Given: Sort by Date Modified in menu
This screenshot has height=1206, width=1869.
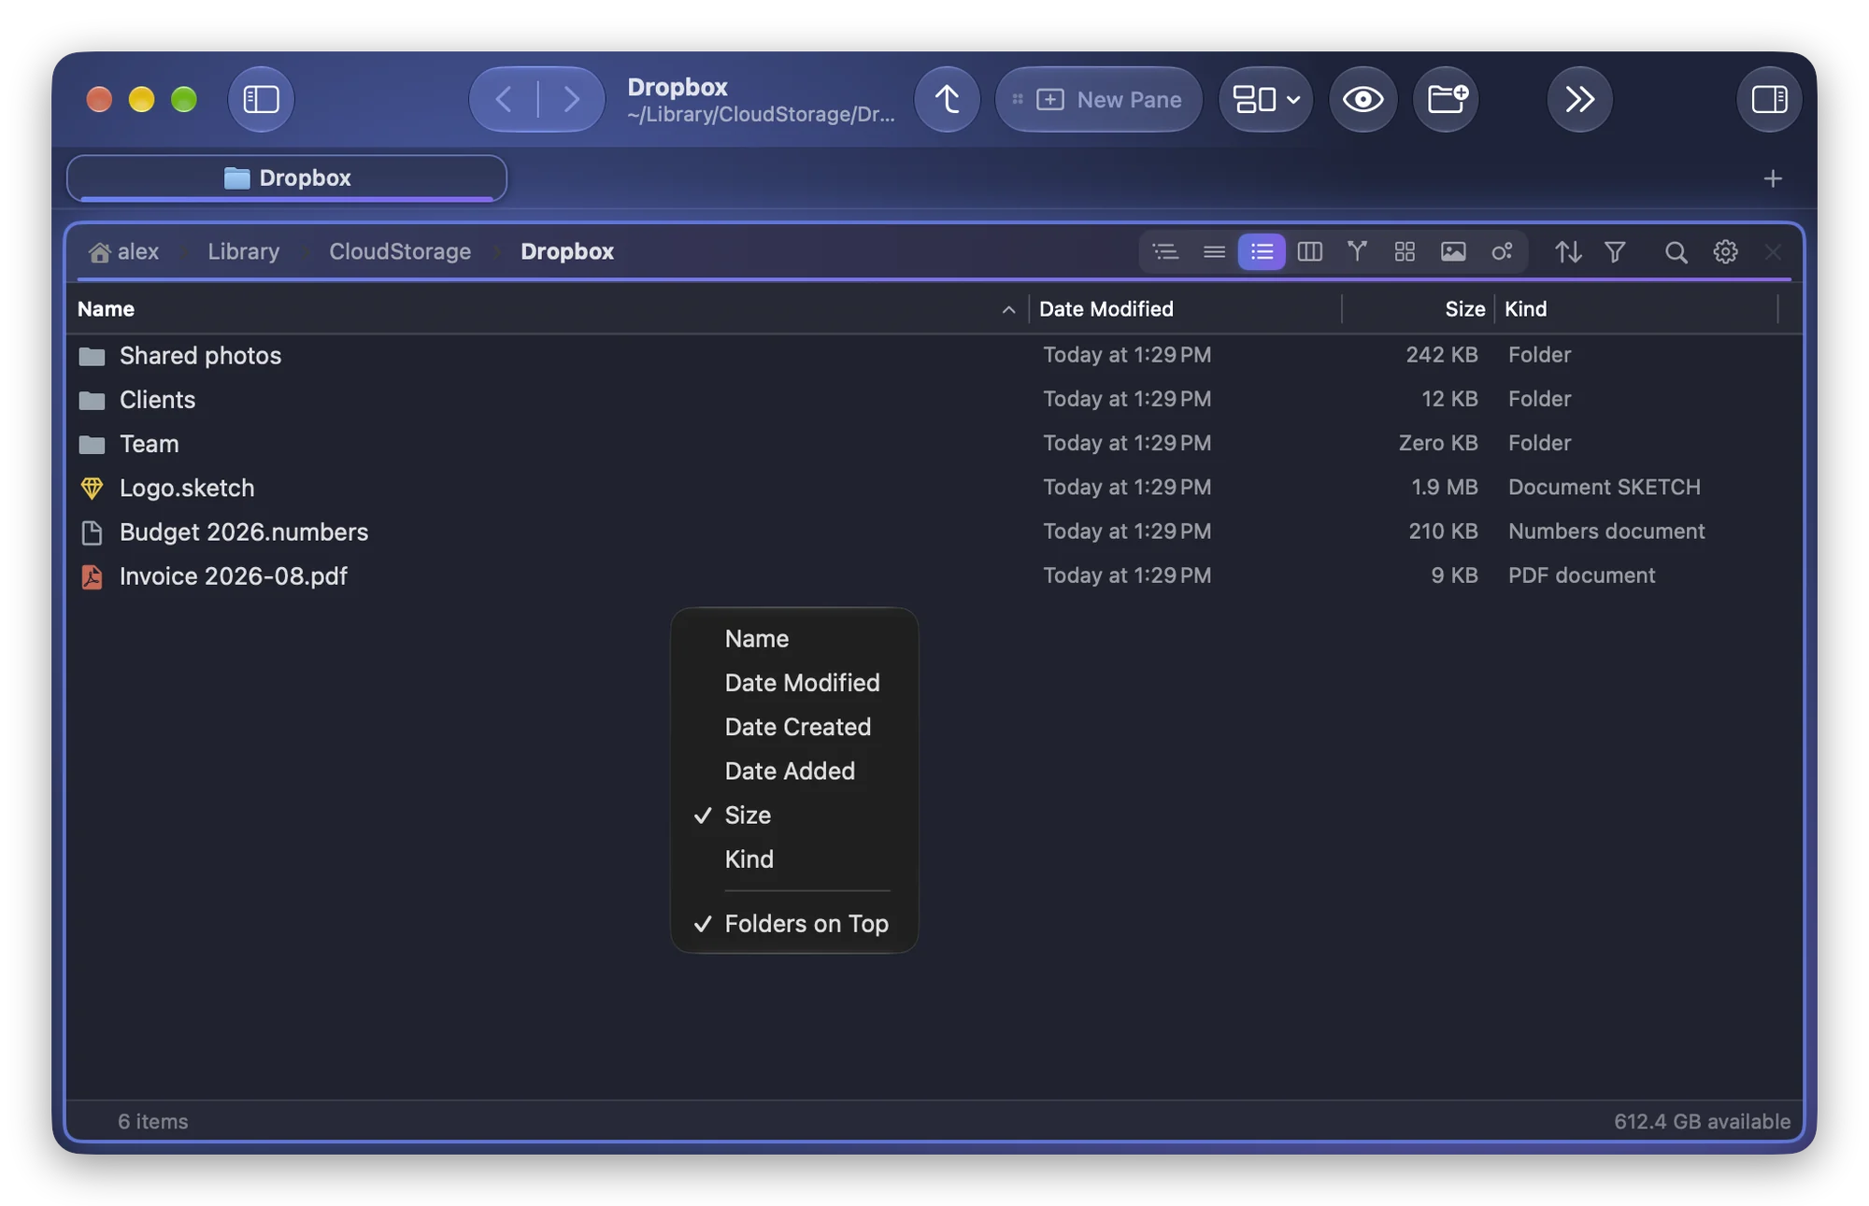Looking at the screenshot, I should click(794, 682).
